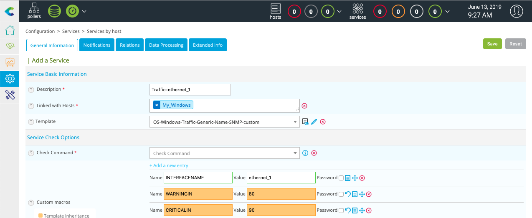Check Password box for CRITICALIN macro

pos(341,210)
